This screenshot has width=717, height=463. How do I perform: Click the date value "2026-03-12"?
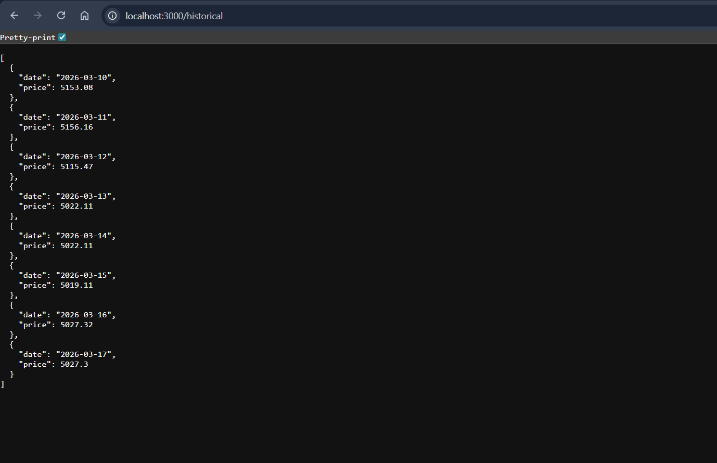[84, 157]
